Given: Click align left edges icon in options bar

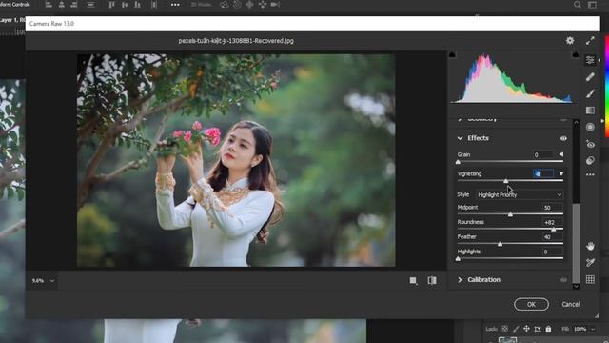Looking at the screenshot, I should [49, 5].
